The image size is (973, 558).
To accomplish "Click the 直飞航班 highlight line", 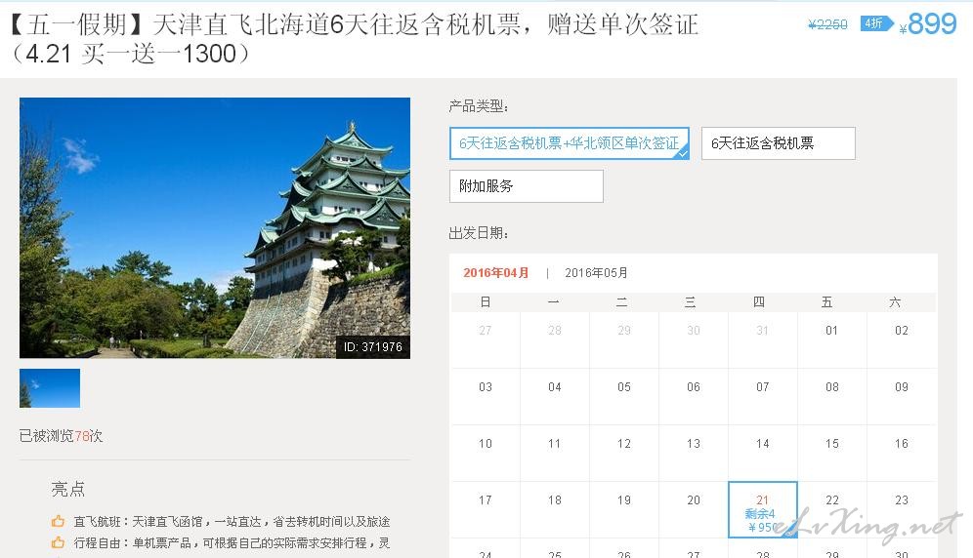I will [x=233, y=522].
